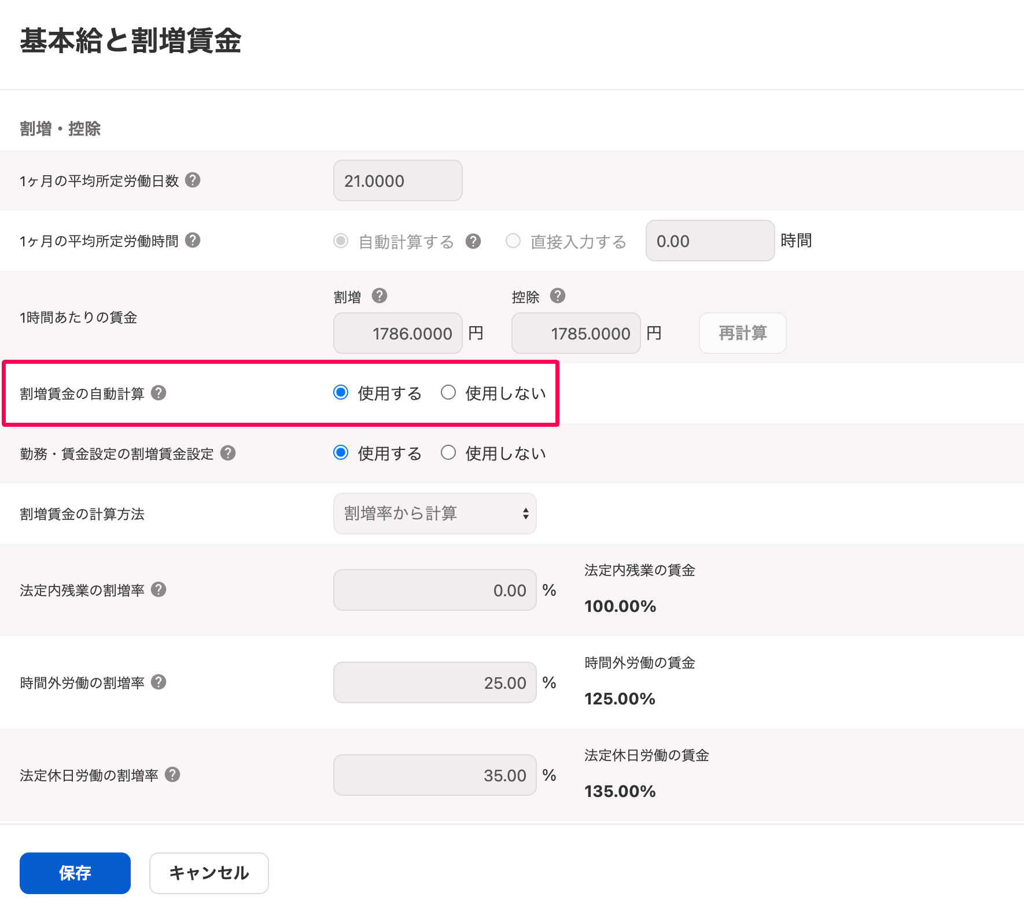Show help for 控除 hourly wage
The image size is (1024, 908).
[558, 296]
